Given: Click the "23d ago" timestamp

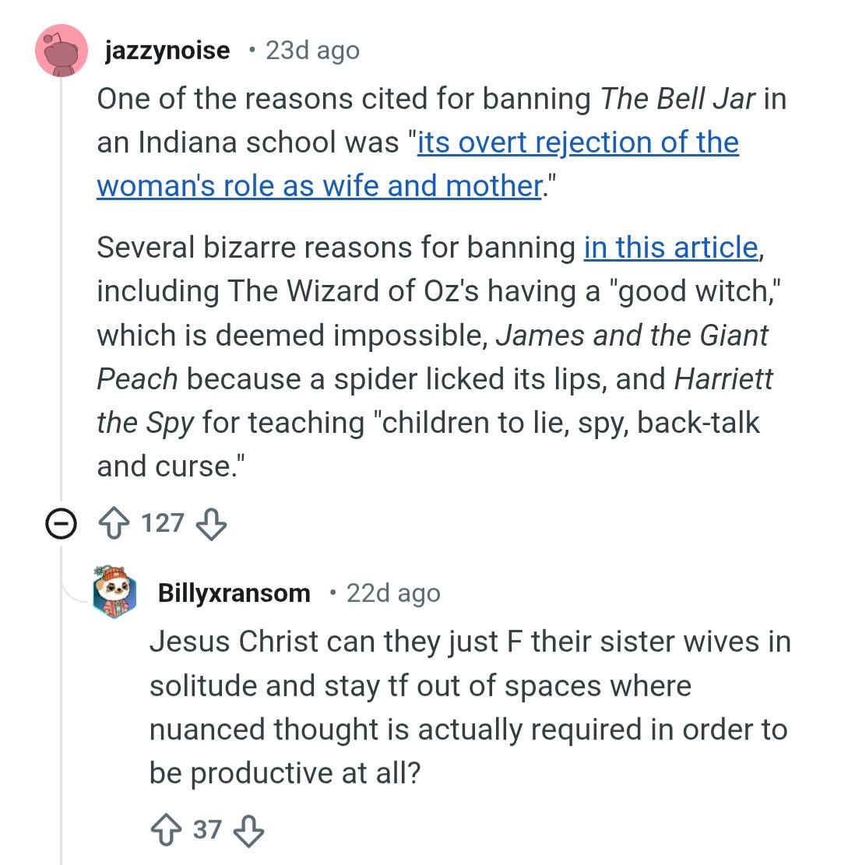Looking at the screenshot, I should click(x=312, y=51).
